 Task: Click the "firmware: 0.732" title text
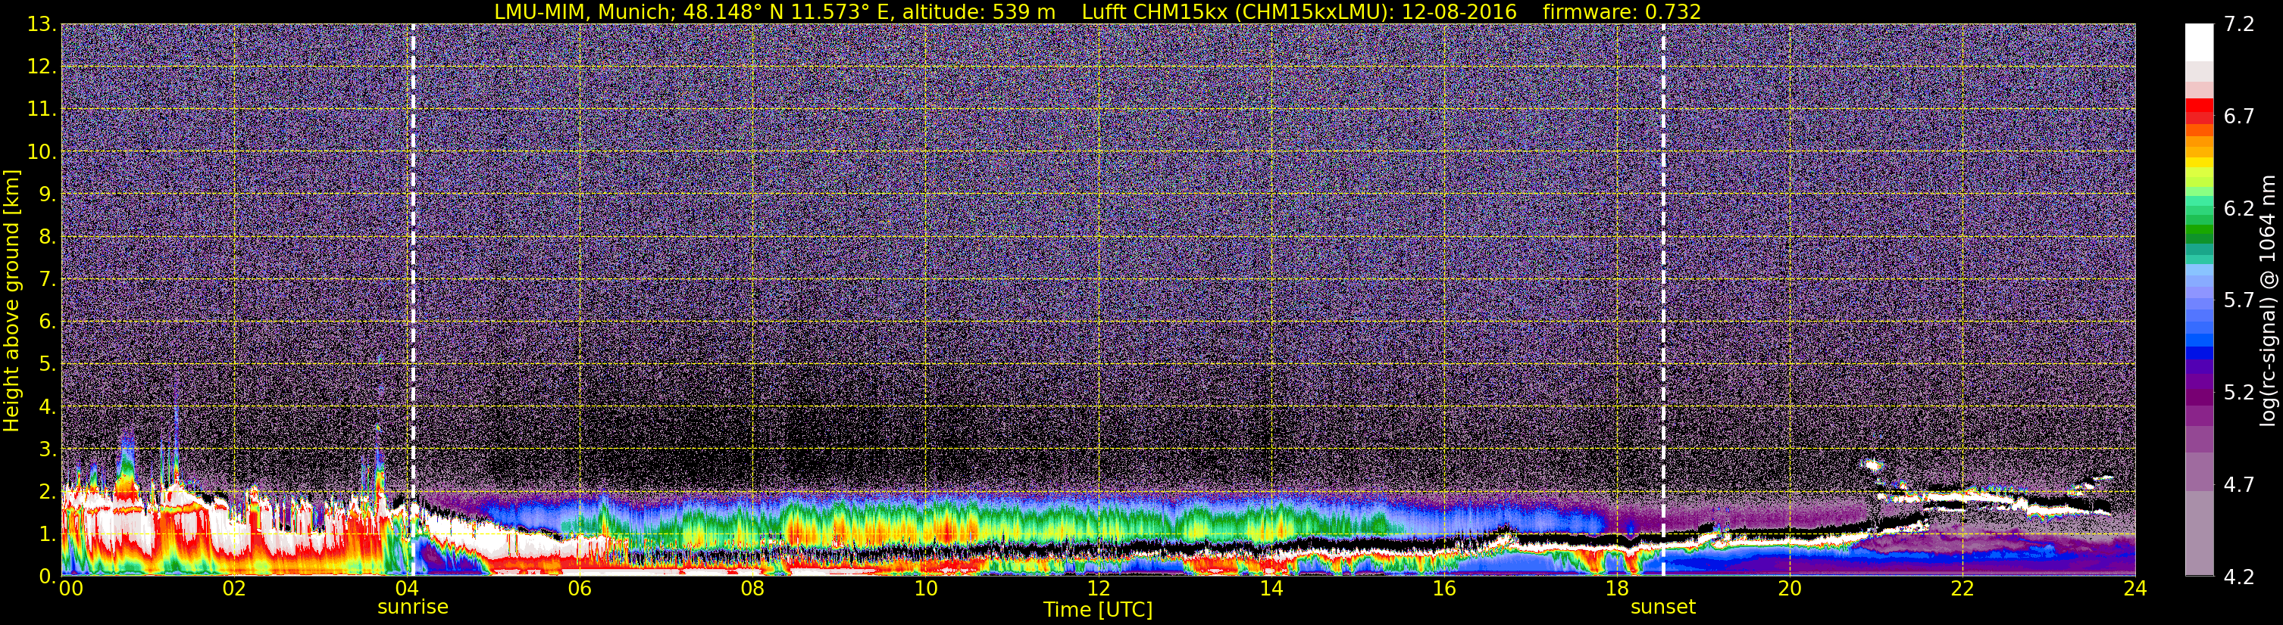1622,12
